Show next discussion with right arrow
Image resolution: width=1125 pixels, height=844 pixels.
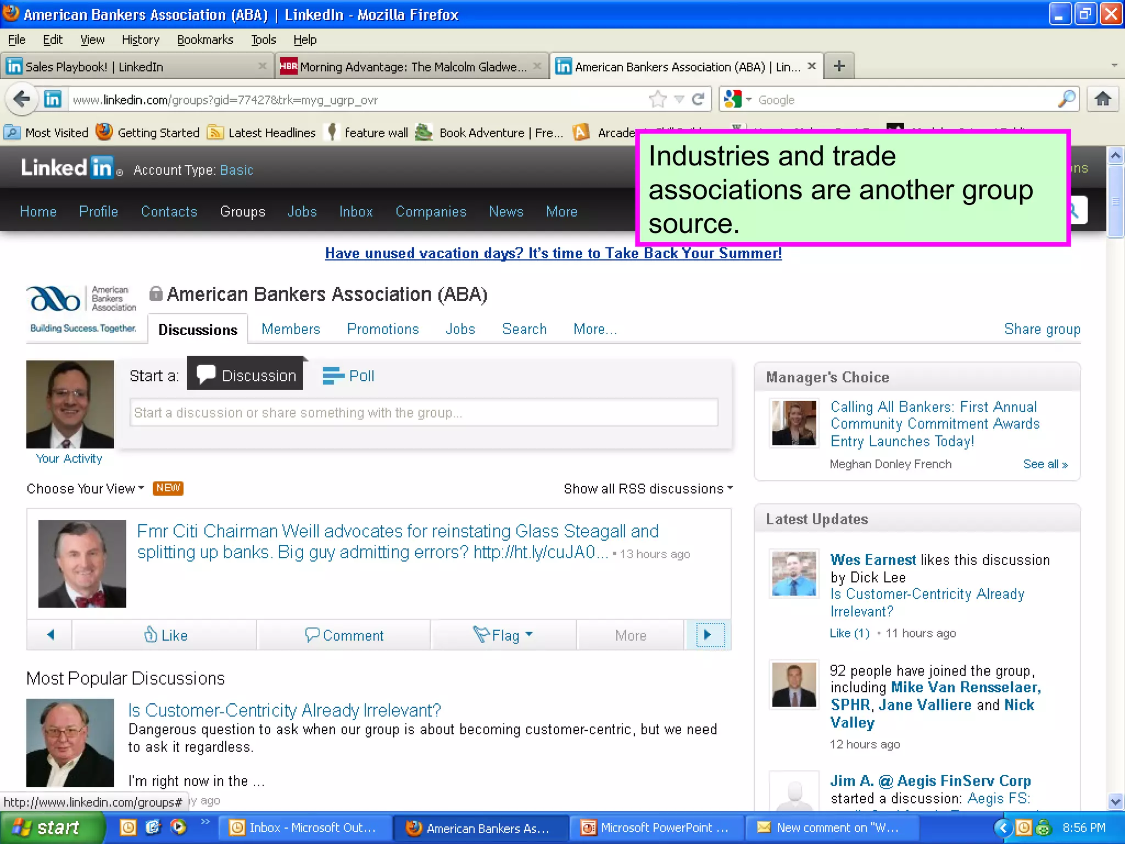click(x=708, y=635)
